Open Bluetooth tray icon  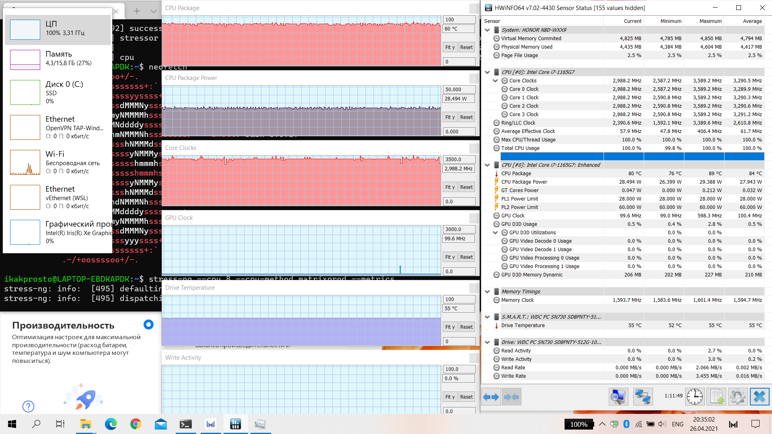626,424
